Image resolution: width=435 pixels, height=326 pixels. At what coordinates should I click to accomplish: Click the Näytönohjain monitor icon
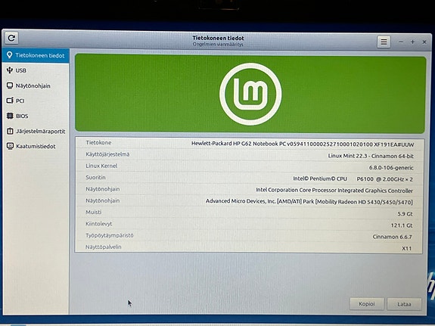[10, 85]
